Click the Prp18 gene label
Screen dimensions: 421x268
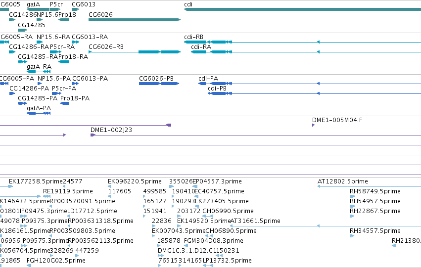[67, 14]
